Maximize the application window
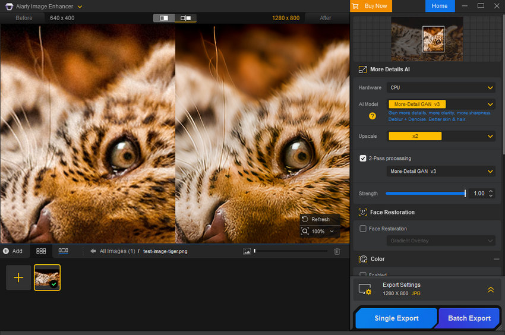 481,6
